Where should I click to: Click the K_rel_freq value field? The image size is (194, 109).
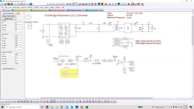pyautogui.click(x=18, y=64)
